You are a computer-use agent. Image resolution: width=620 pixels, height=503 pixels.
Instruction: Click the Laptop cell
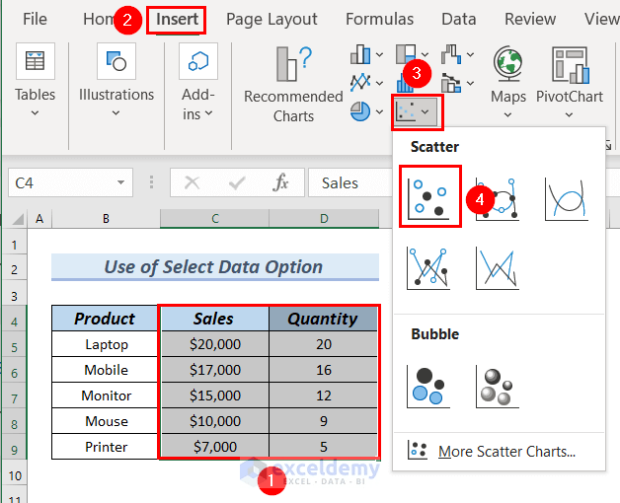[x=105, y=344]
